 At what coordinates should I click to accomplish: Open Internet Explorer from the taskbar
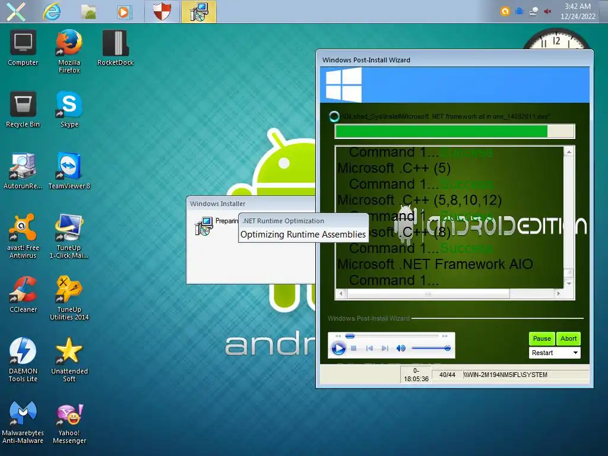point(52,12)
